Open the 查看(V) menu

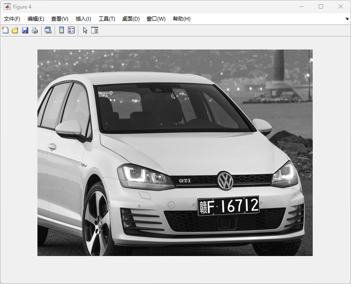pyautogui.click(x=59, y=19)
